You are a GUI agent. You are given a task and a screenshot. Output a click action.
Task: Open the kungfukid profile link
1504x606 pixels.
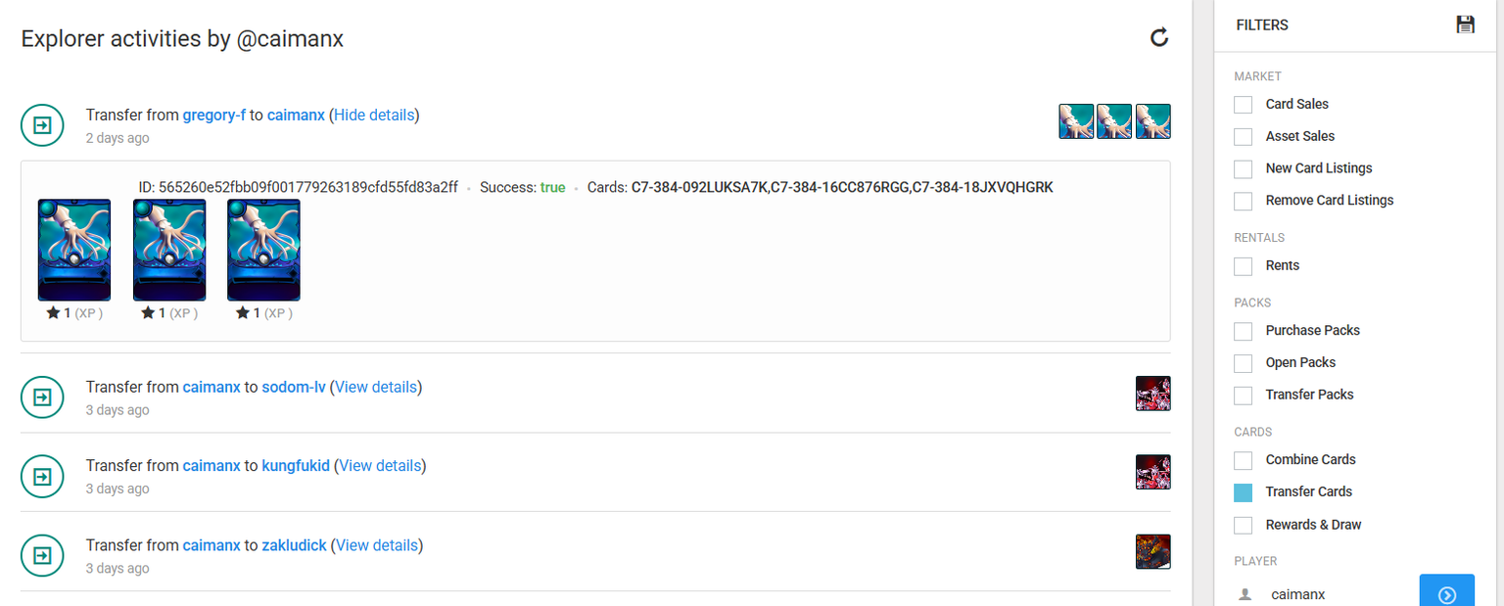click(296, 465)
